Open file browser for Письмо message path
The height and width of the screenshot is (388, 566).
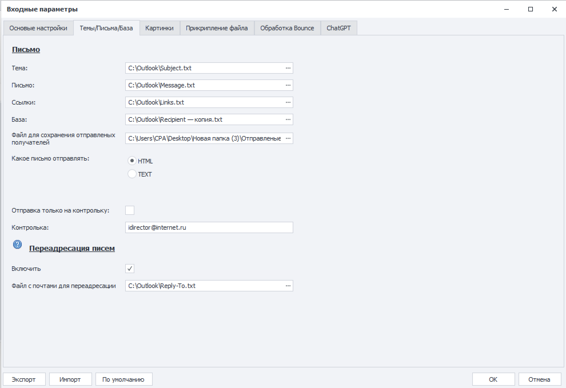point(288,85)
